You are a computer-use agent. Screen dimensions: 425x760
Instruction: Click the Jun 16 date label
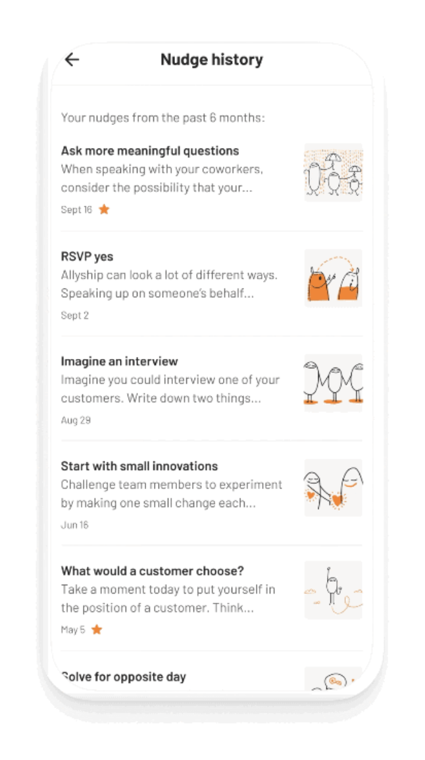pyautogui.click(x=75, y=525)
